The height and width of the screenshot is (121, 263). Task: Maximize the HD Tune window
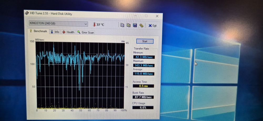click(x=146, y=16)
